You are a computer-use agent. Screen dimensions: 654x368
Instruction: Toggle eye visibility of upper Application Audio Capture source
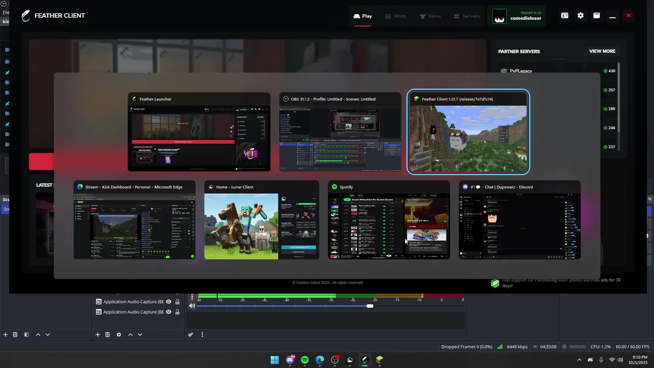pyautogui.click(x=169, y=302)
